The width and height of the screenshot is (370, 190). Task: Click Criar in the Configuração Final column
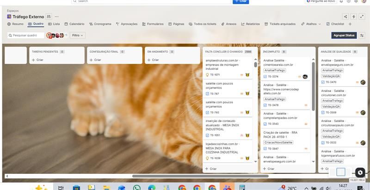click(x=95, y=60)
